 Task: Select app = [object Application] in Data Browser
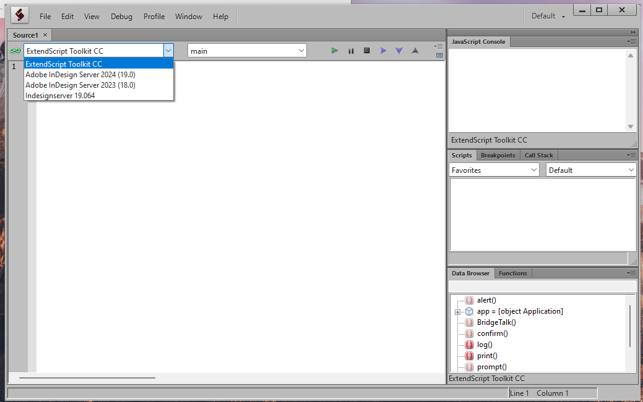click(x=520, y=311)
